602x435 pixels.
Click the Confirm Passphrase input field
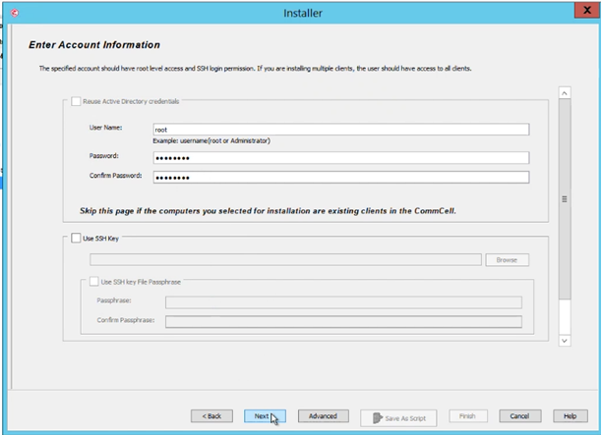343,321
